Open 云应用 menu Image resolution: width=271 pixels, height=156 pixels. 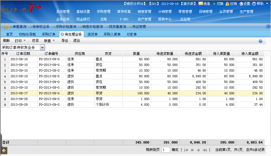point(185,19)
